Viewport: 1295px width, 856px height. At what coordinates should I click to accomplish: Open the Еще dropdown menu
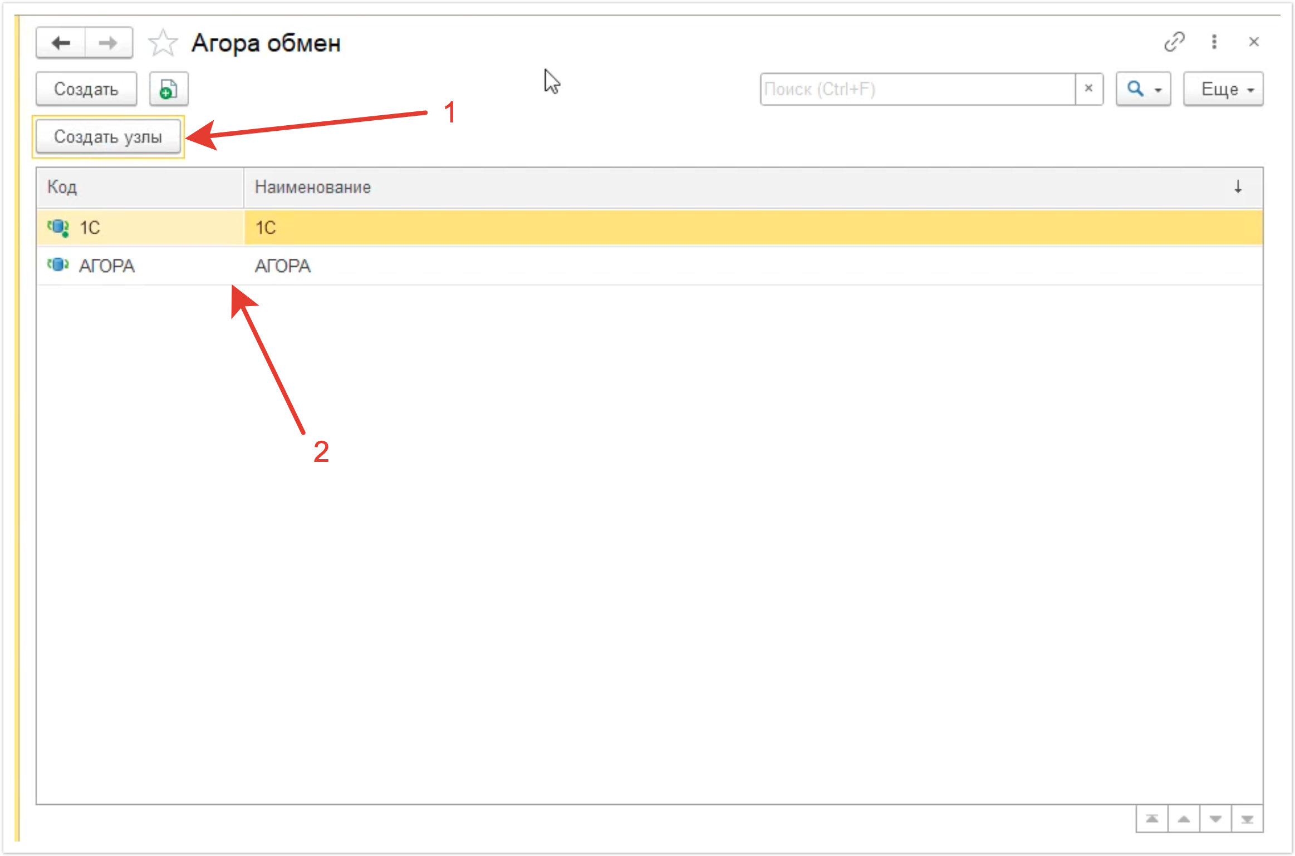coord(1223,89)
